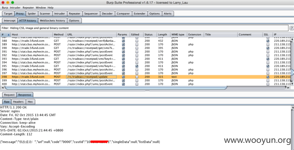
Task: Click the response pane scrollbar up arrow
Action: (292, 107)
